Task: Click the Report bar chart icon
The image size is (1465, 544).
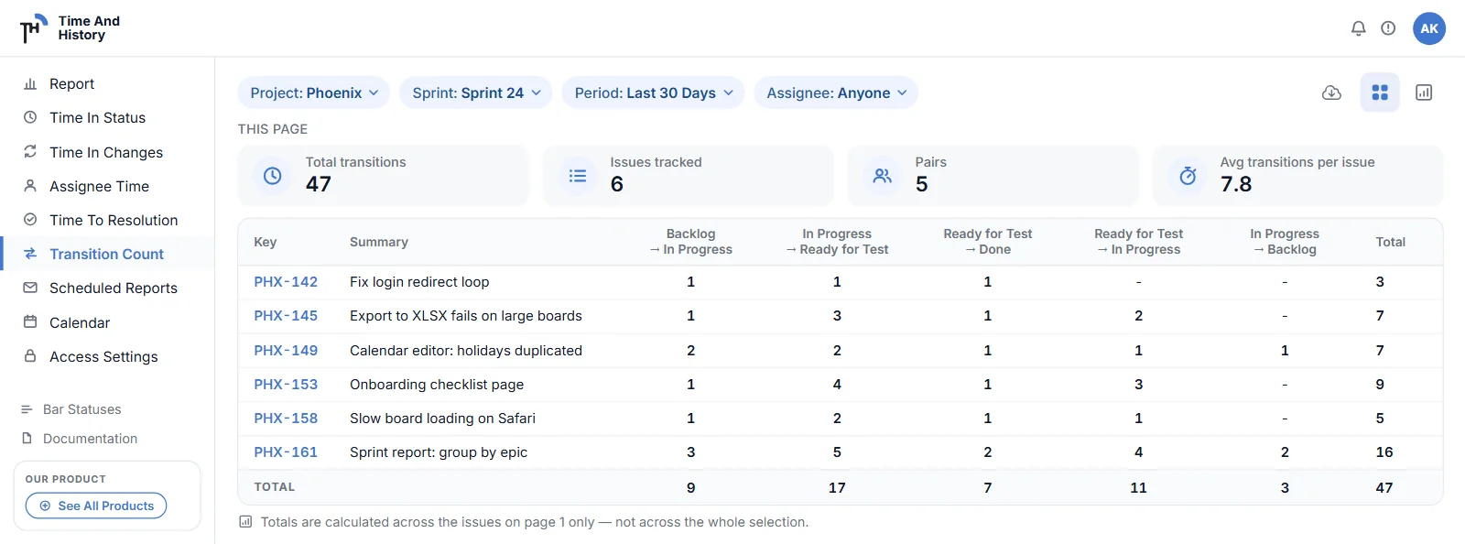Action: [30, 83]
